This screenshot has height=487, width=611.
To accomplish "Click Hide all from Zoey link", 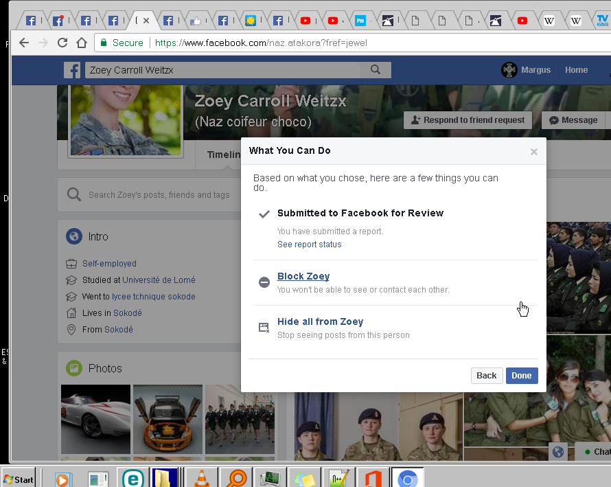I will pos(321,321).
